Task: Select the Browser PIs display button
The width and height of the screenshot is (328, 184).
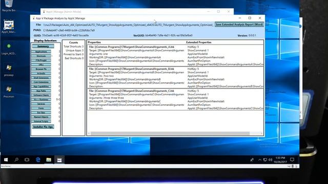Action: click(x=41, y=69)
